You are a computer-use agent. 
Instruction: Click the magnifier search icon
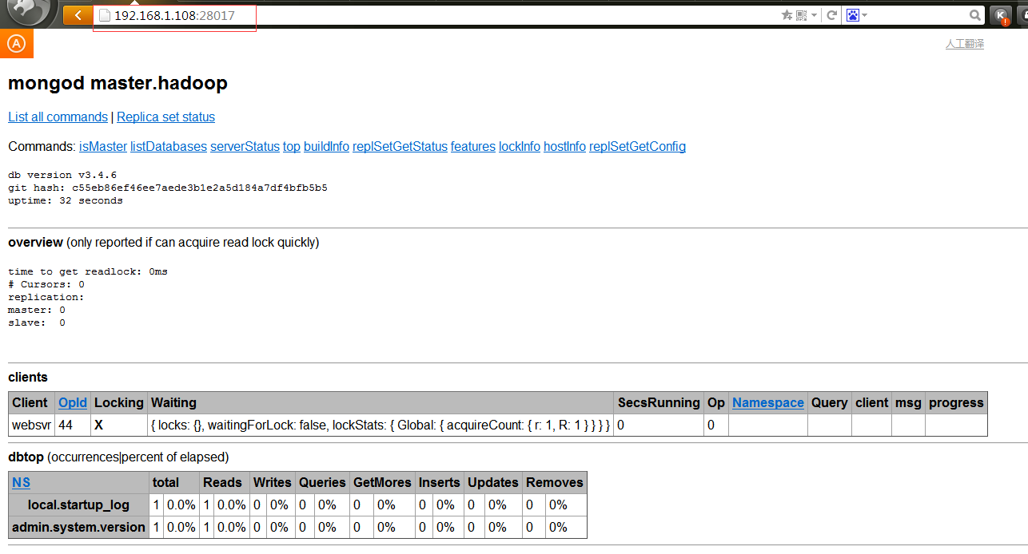(x=975, y=15)
